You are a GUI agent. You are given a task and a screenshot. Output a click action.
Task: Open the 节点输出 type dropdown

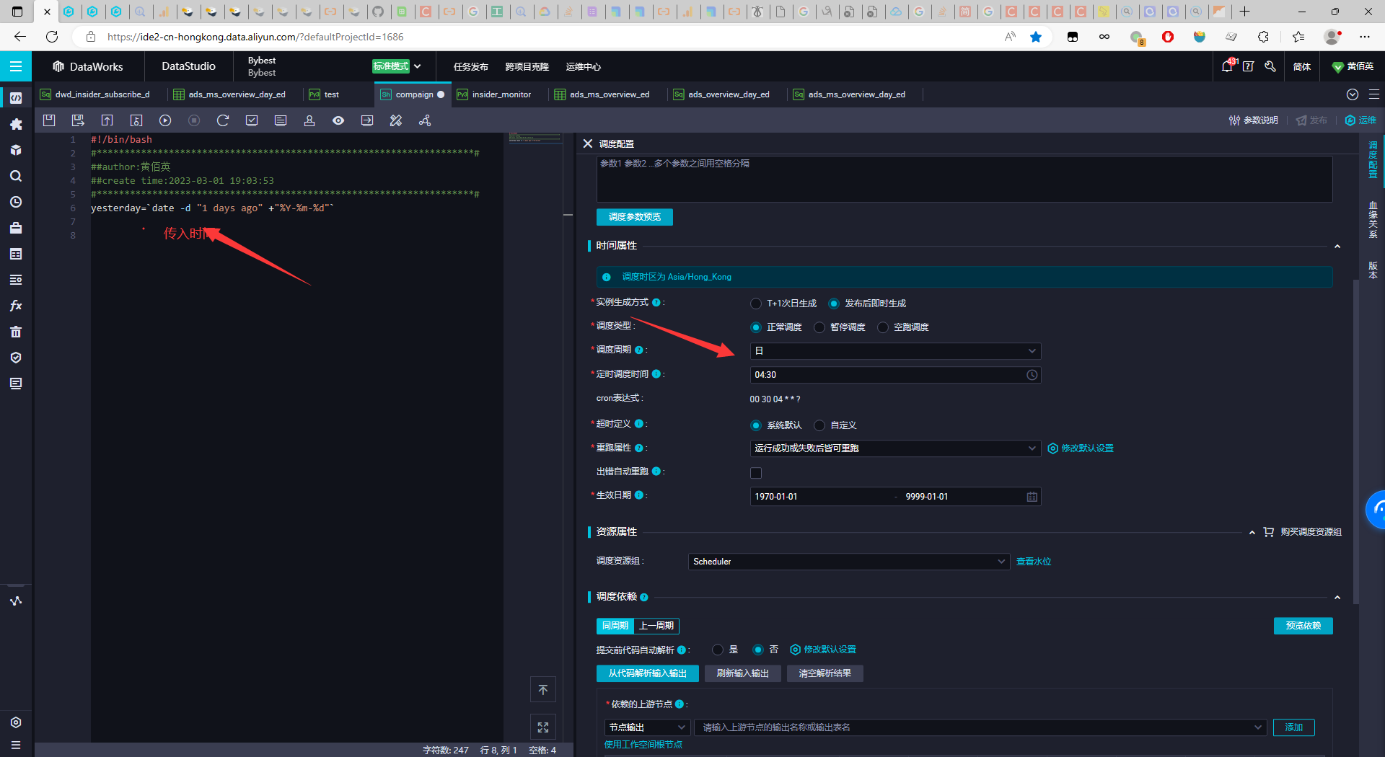[x=646, y=727]
